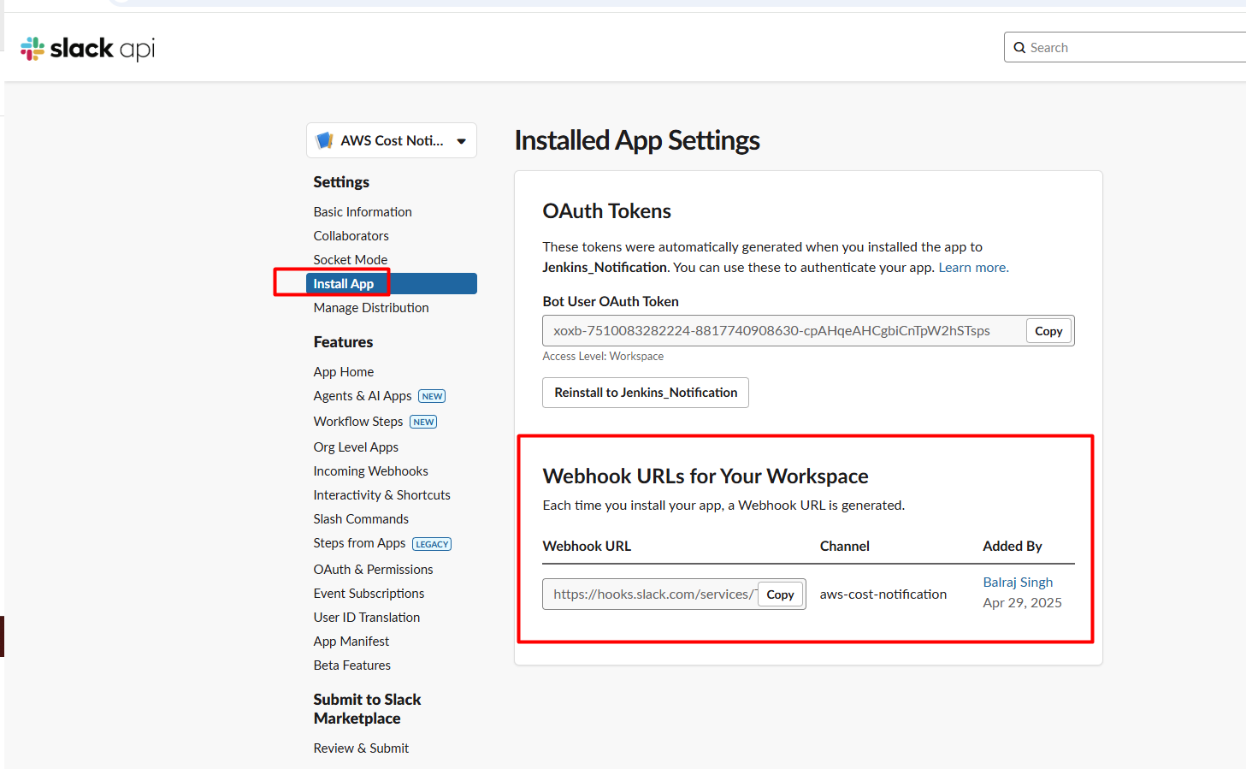Go to Incoming Webhooks
Image resolution: width=1246 pixels, height=769 pixels.
pos(370,471)
